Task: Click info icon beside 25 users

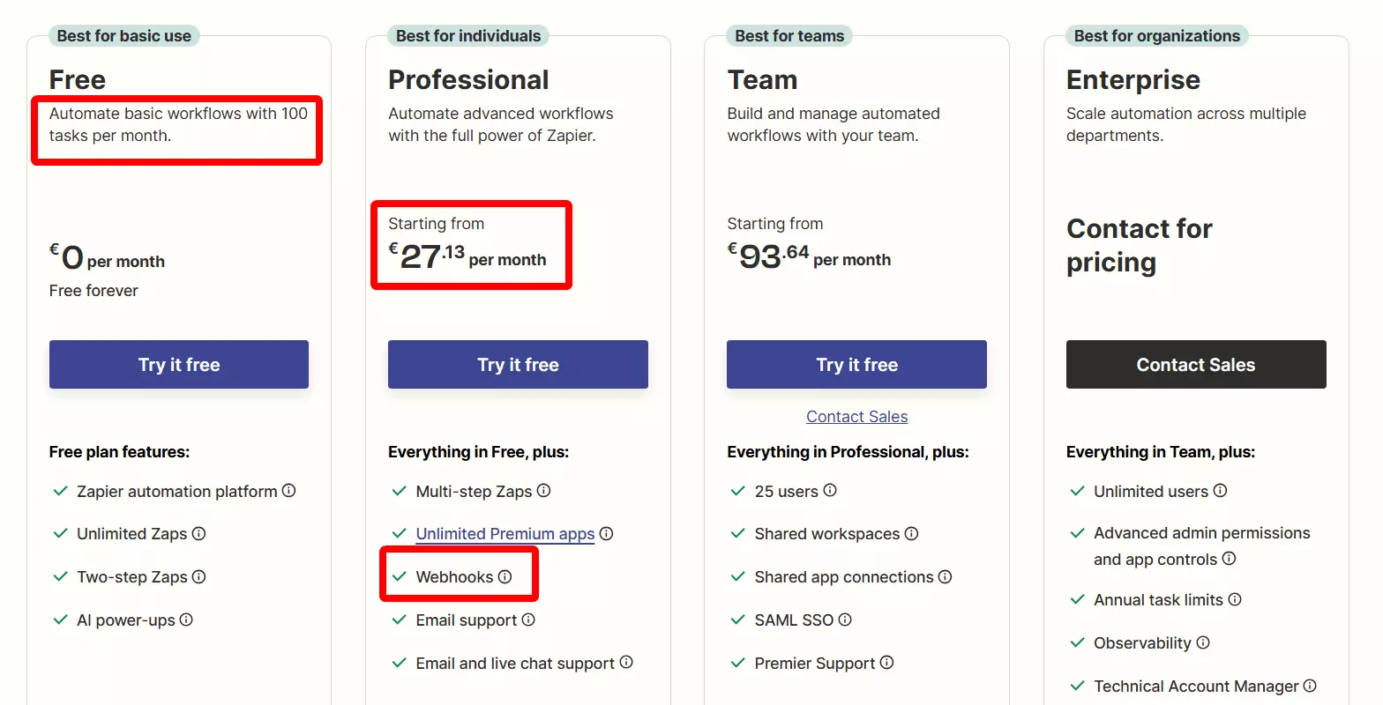Action: pyautogui.click(x=829, y=491)
